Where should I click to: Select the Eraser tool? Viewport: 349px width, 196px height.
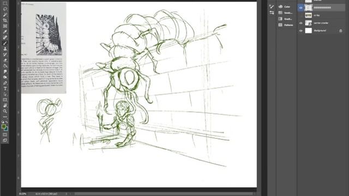click(5, 60)
